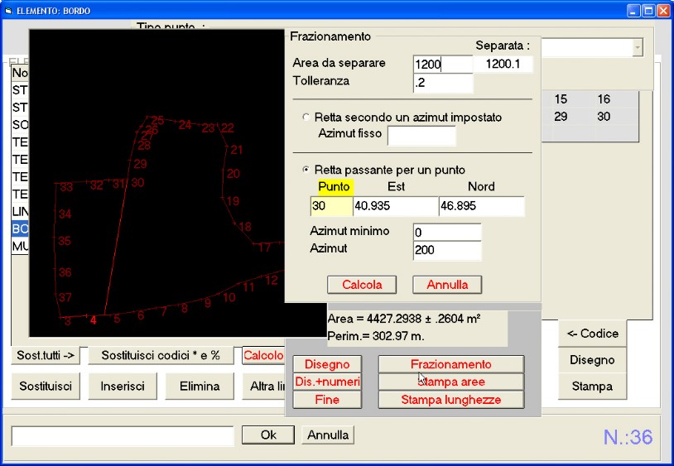Focus the 'Azimut minimo' input field
The width and height of the screenshot is (674, 466).
tap(447, 233)
